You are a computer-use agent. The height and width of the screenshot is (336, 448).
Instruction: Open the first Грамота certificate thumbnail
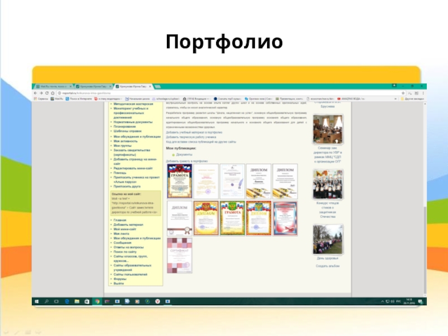click(179, 181)
